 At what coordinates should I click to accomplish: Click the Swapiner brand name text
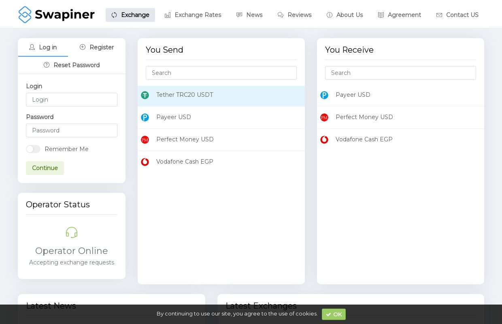point(65,15)
